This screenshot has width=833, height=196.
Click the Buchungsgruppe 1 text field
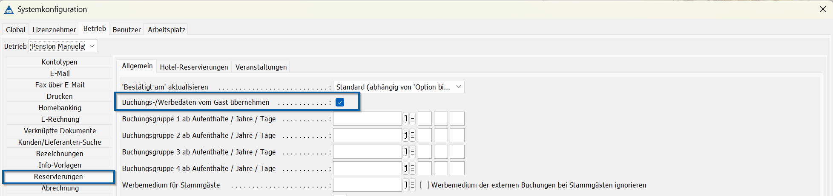(x=367, y=119)
